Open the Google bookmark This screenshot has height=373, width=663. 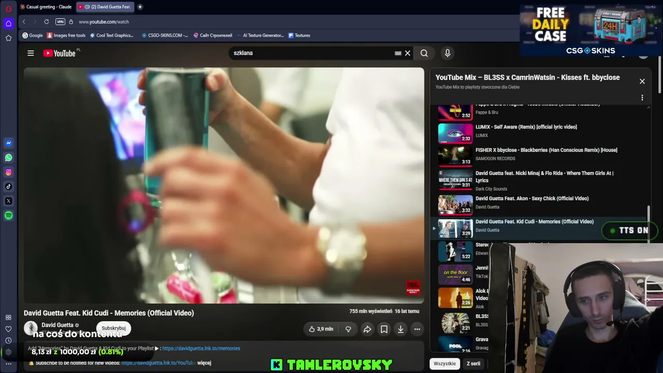coord(33,35)
